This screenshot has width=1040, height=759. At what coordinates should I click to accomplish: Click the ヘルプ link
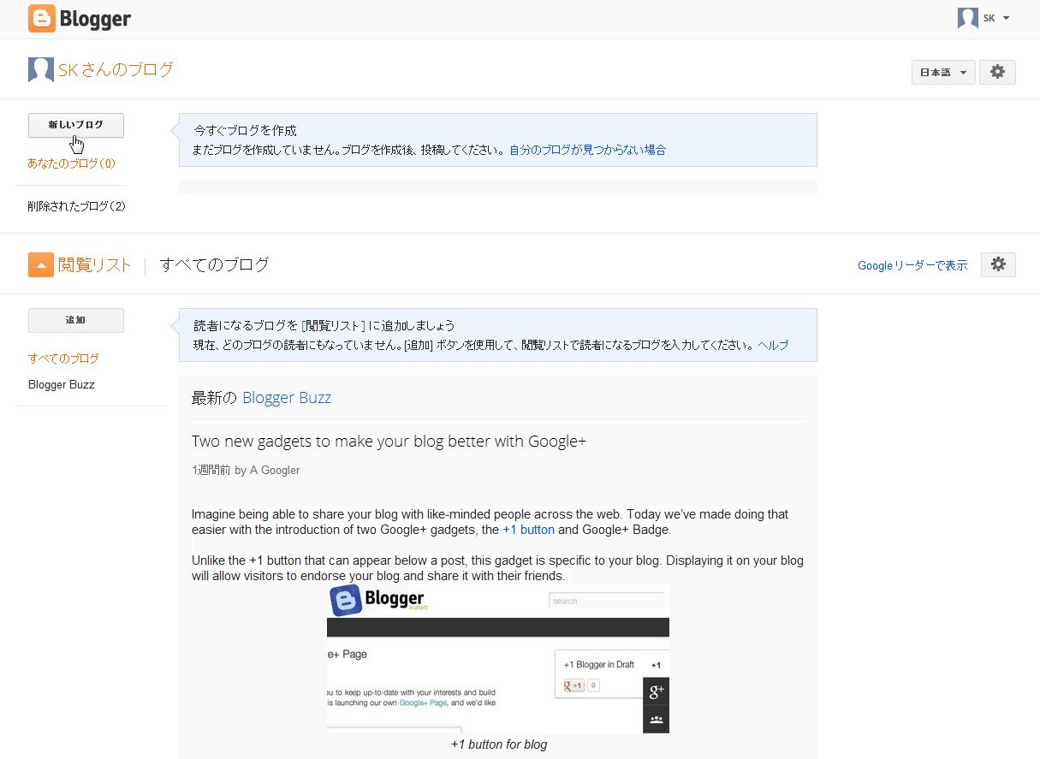point(773,346)
